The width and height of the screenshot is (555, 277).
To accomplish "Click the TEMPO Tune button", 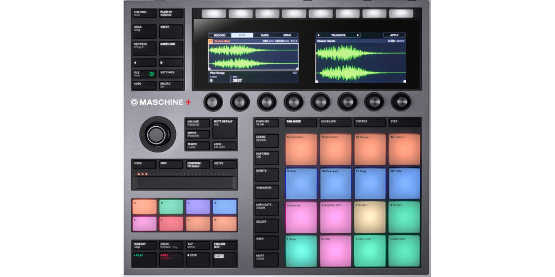I will pos(198,146).
